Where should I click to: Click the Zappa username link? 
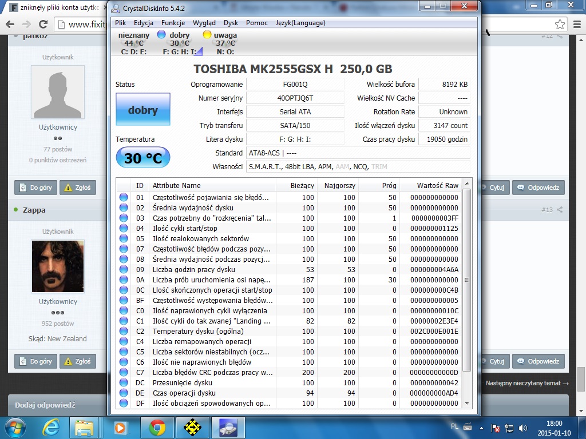(34, 210)
